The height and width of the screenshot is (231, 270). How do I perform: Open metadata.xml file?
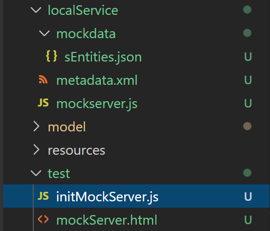point(97,81)
